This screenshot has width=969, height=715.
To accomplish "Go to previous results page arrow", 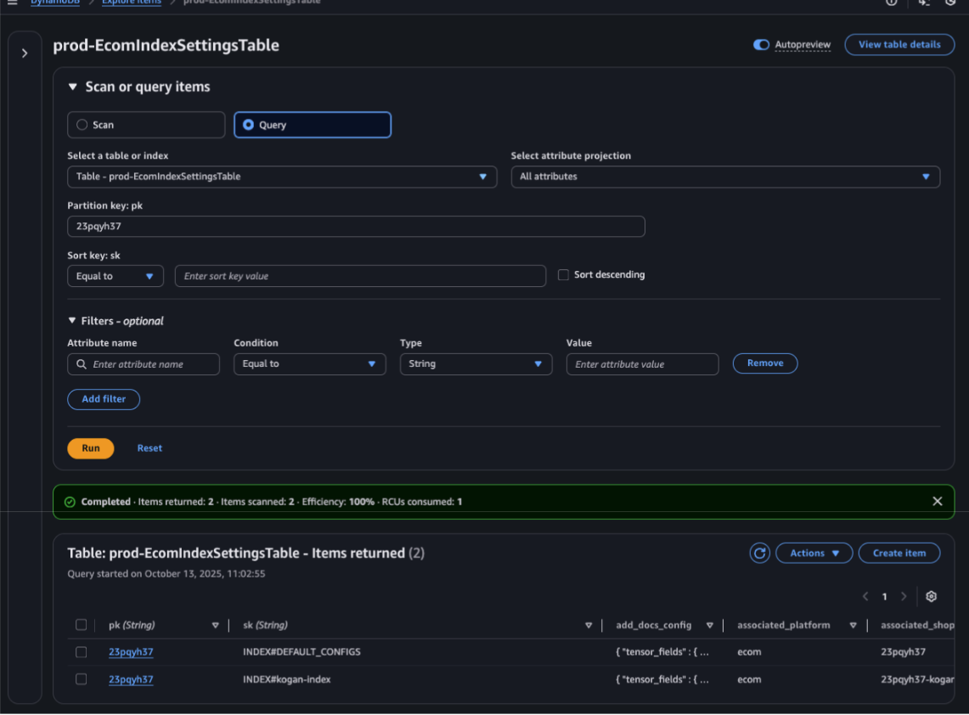I will [865, 596].
